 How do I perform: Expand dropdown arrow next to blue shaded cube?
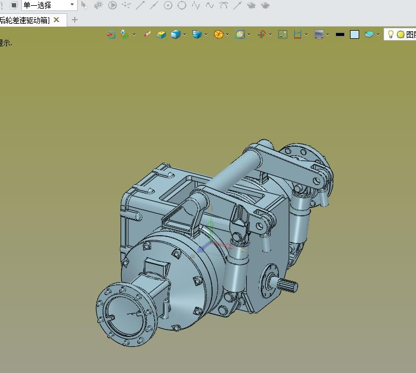point(185,35)
